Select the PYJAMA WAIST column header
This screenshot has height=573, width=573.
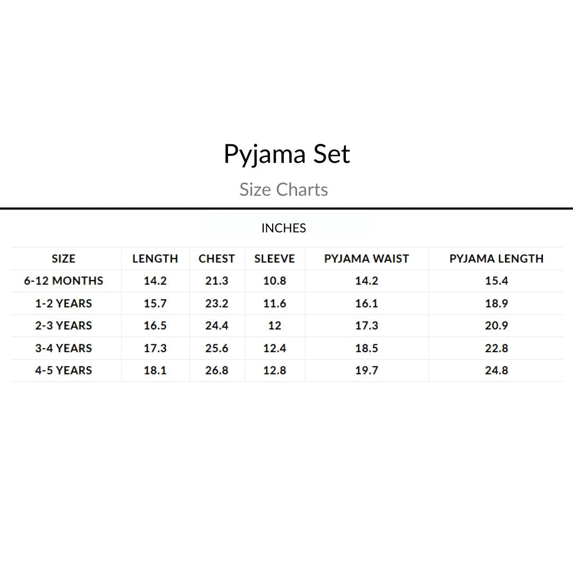[367, 259]
